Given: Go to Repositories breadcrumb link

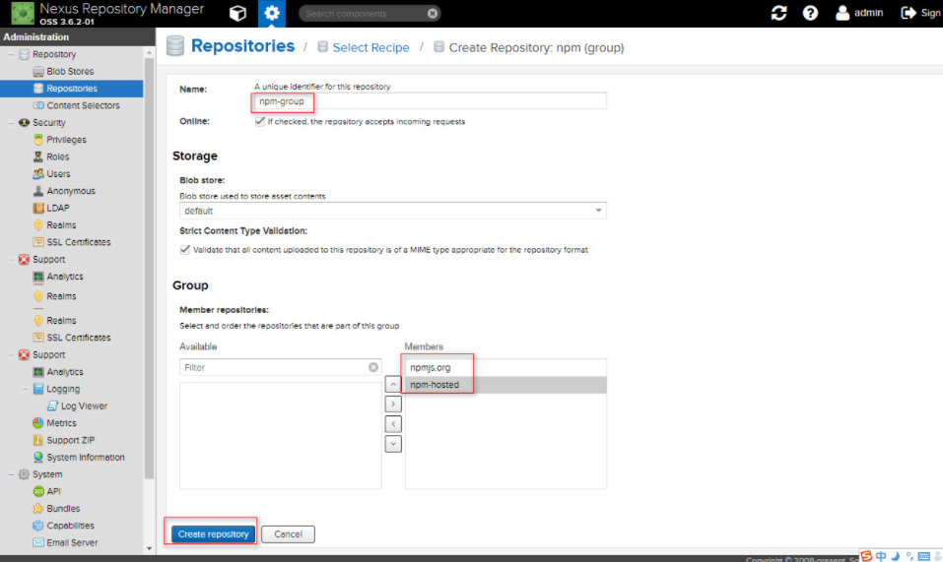Looking at the screenshot, I should pos(242,46).
